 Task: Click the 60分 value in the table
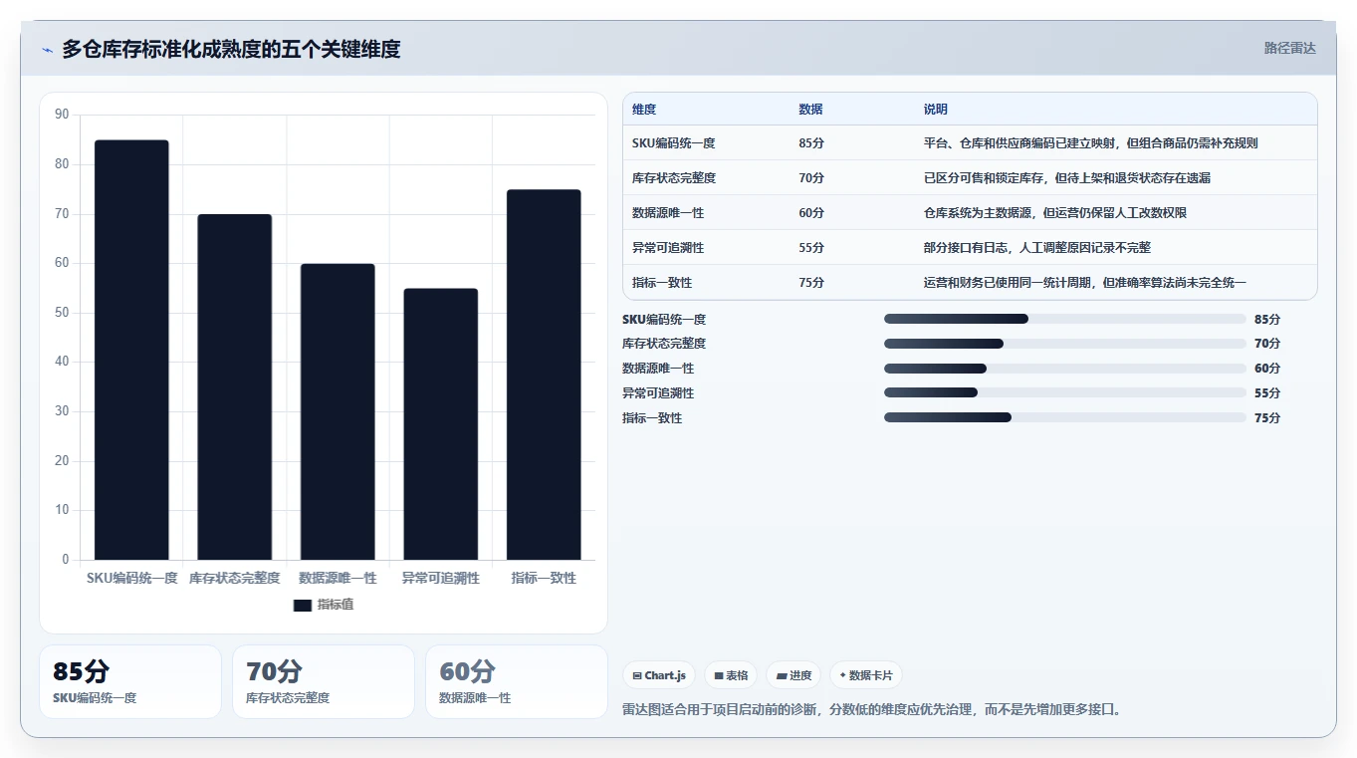[x=811, y=213]
